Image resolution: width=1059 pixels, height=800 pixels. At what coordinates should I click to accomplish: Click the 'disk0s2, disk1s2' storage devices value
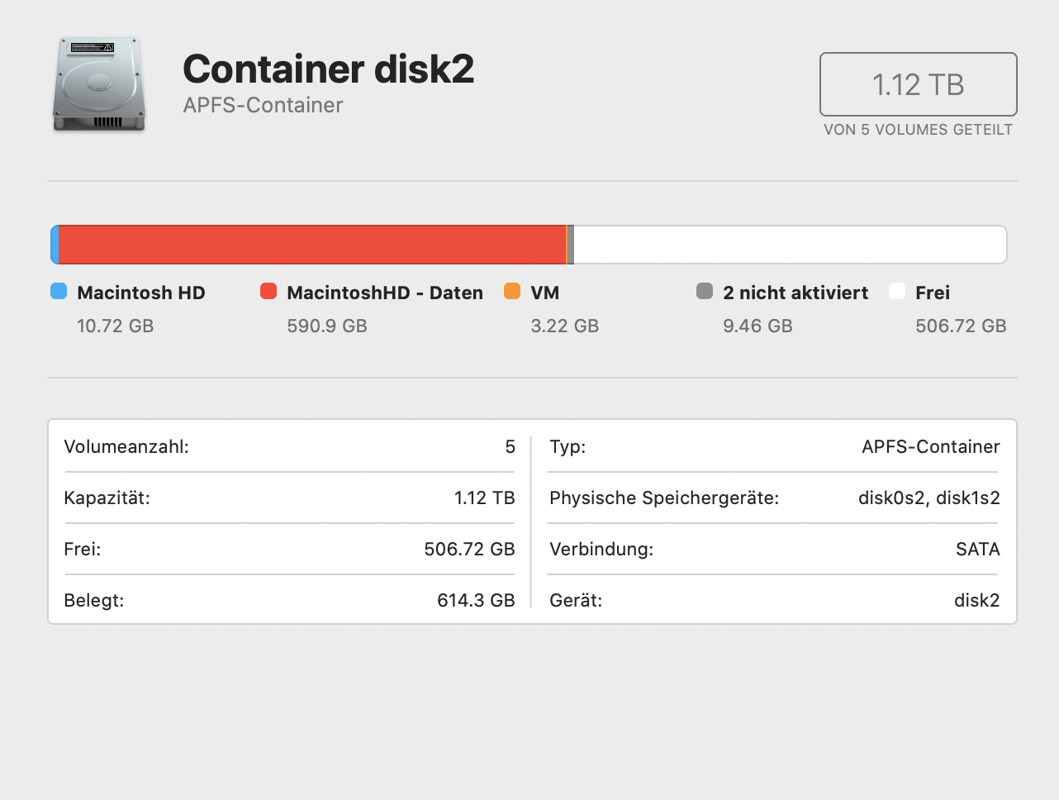(928, 498)
